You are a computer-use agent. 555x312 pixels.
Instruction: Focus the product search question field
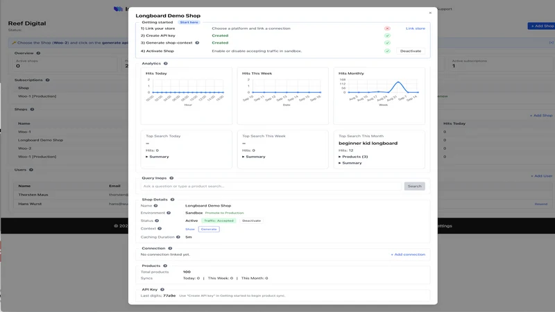(x=271, y=186)
